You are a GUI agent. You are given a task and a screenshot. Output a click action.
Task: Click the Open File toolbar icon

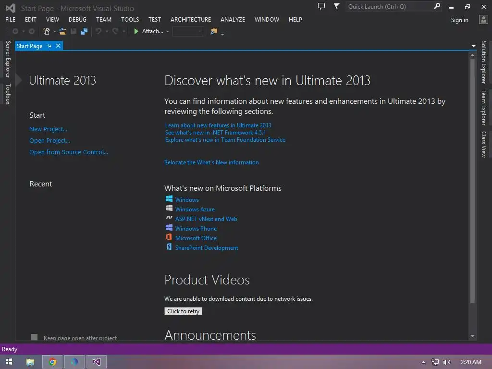click(x=63, y=31)
